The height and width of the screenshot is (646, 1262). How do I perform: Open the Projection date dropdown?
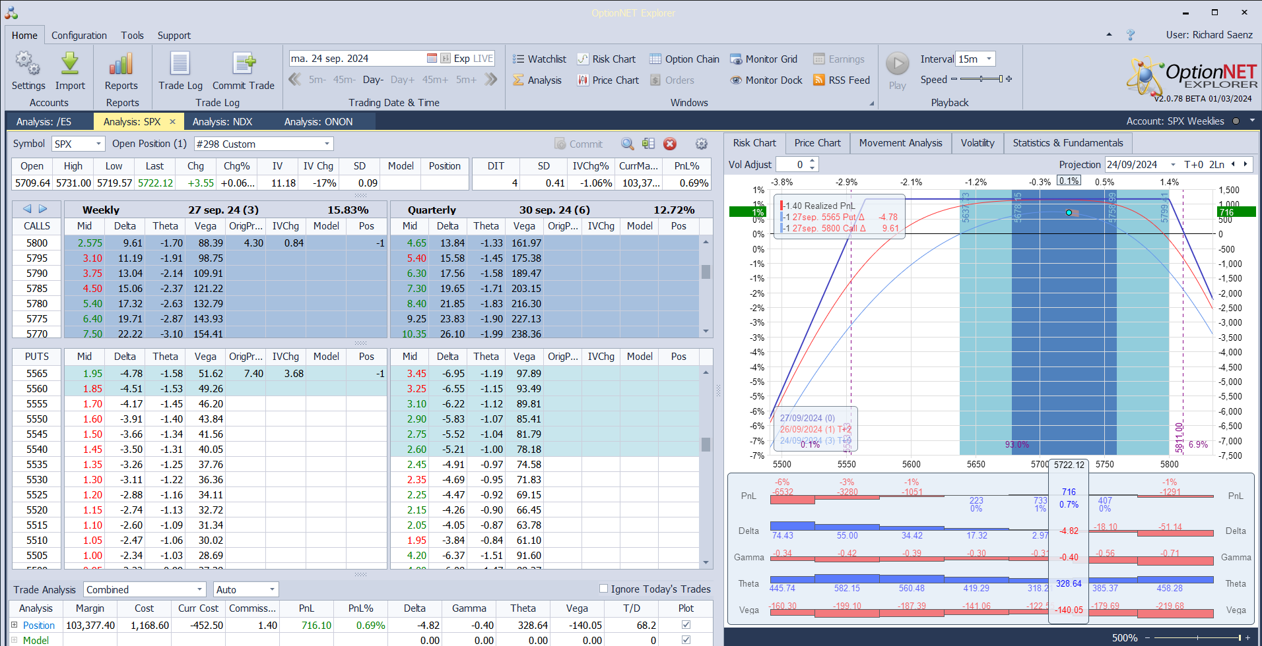click(x=1173, y=165)
